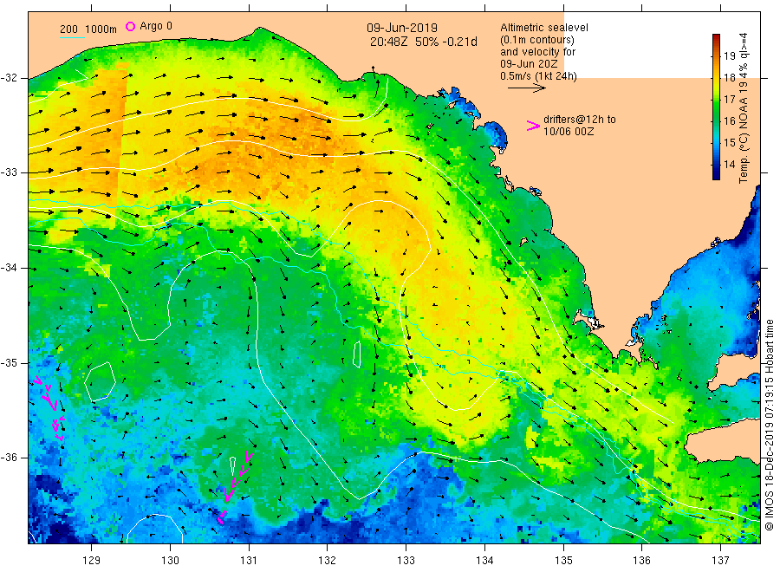Click the temperature color bar
Screen dimensions: 780x572
point(716,107)
